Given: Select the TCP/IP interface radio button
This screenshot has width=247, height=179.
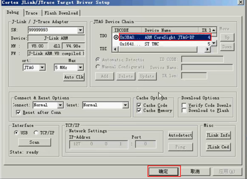Looking at the screenshot, I should 36,133.
